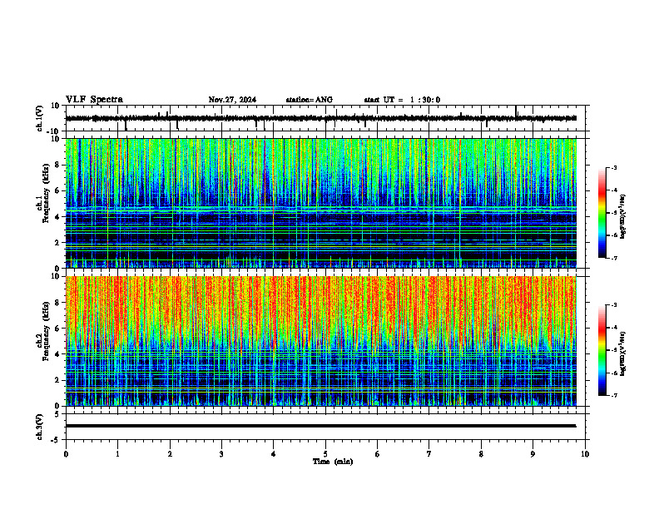Click the ch.2 spectrogram panel
This screenshot has width=659, height=509.
321,341
